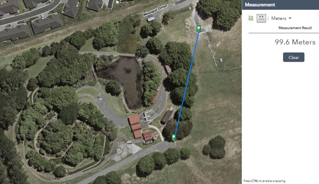The width and height of the screenshot is (319, 184).
Task: Select the area measurement tool icon
Action: pos(251,18)
